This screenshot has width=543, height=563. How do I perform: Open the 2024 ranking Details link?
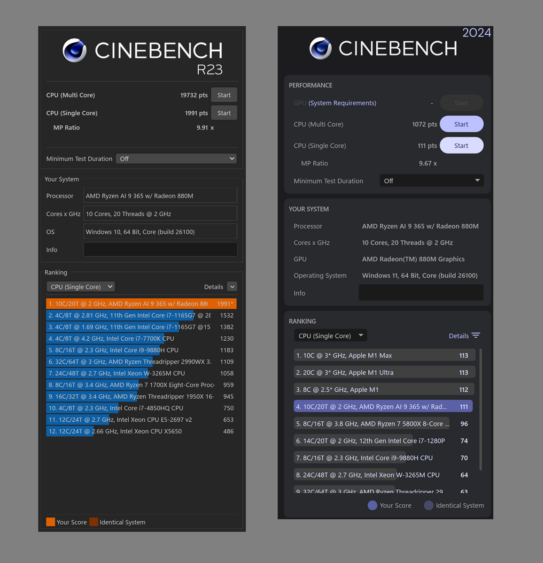(458, 336)
